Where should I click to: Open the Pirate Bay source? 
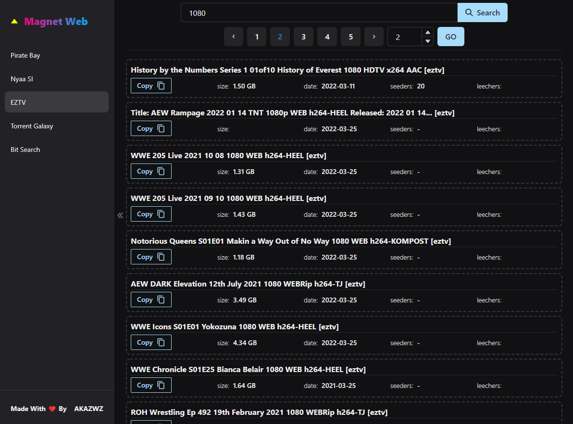coord(57,56)
